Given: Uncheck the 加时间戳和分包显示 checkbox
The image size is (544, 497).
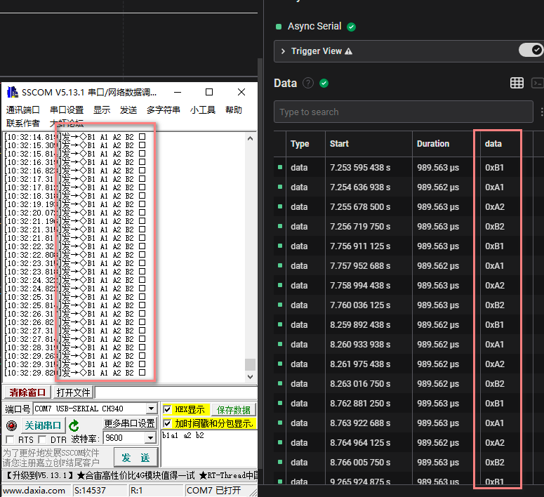Looking at the screenshot, I should [x=167, y=423].
